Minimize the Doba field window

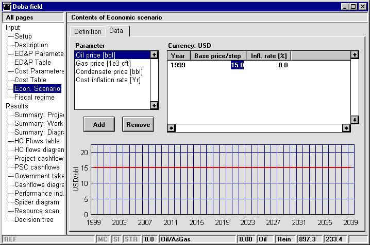(x=345, y=7)
